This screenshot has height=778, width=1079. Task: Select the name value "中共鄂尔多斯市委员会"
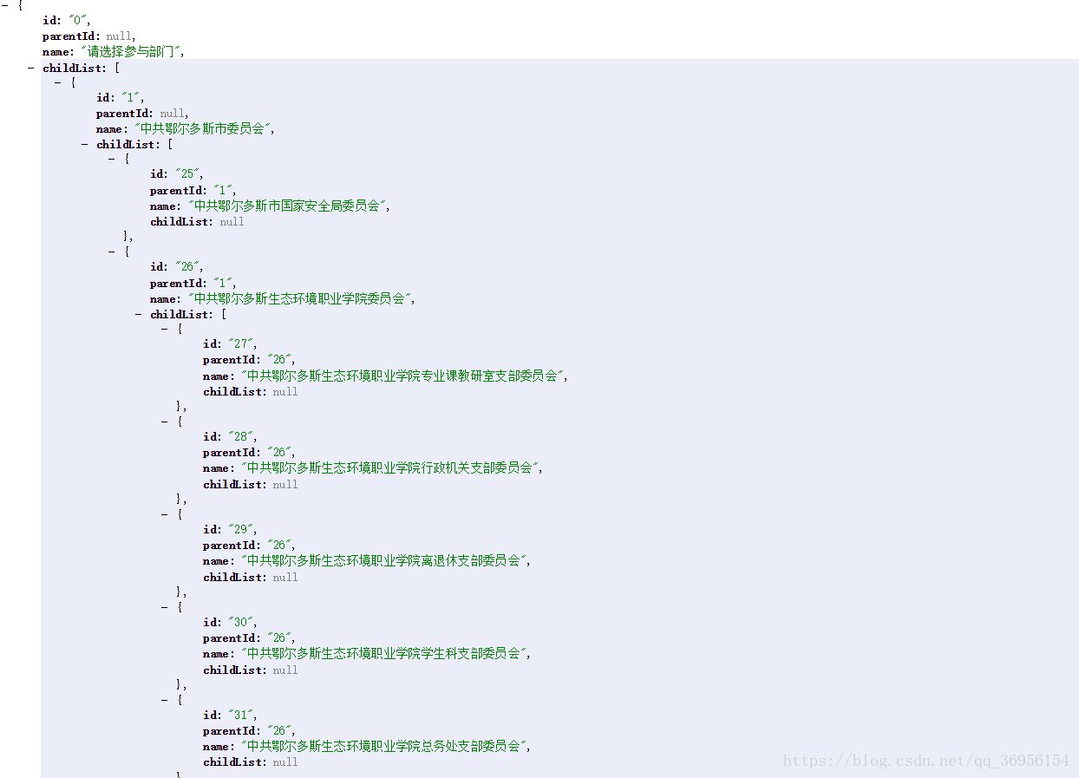coord(202,129)
